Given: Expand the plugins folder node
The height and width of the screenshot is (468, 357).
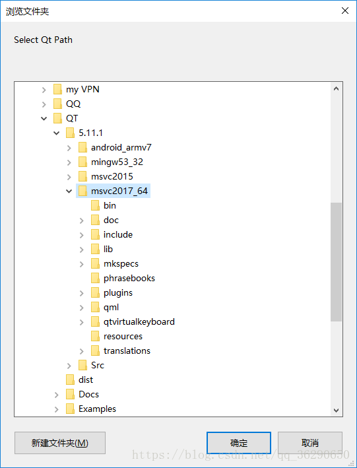Looking at the screenshot, I should 82,293.
